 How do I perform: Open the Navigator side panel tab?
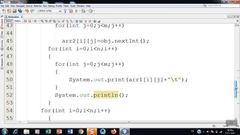click(2, 64)
